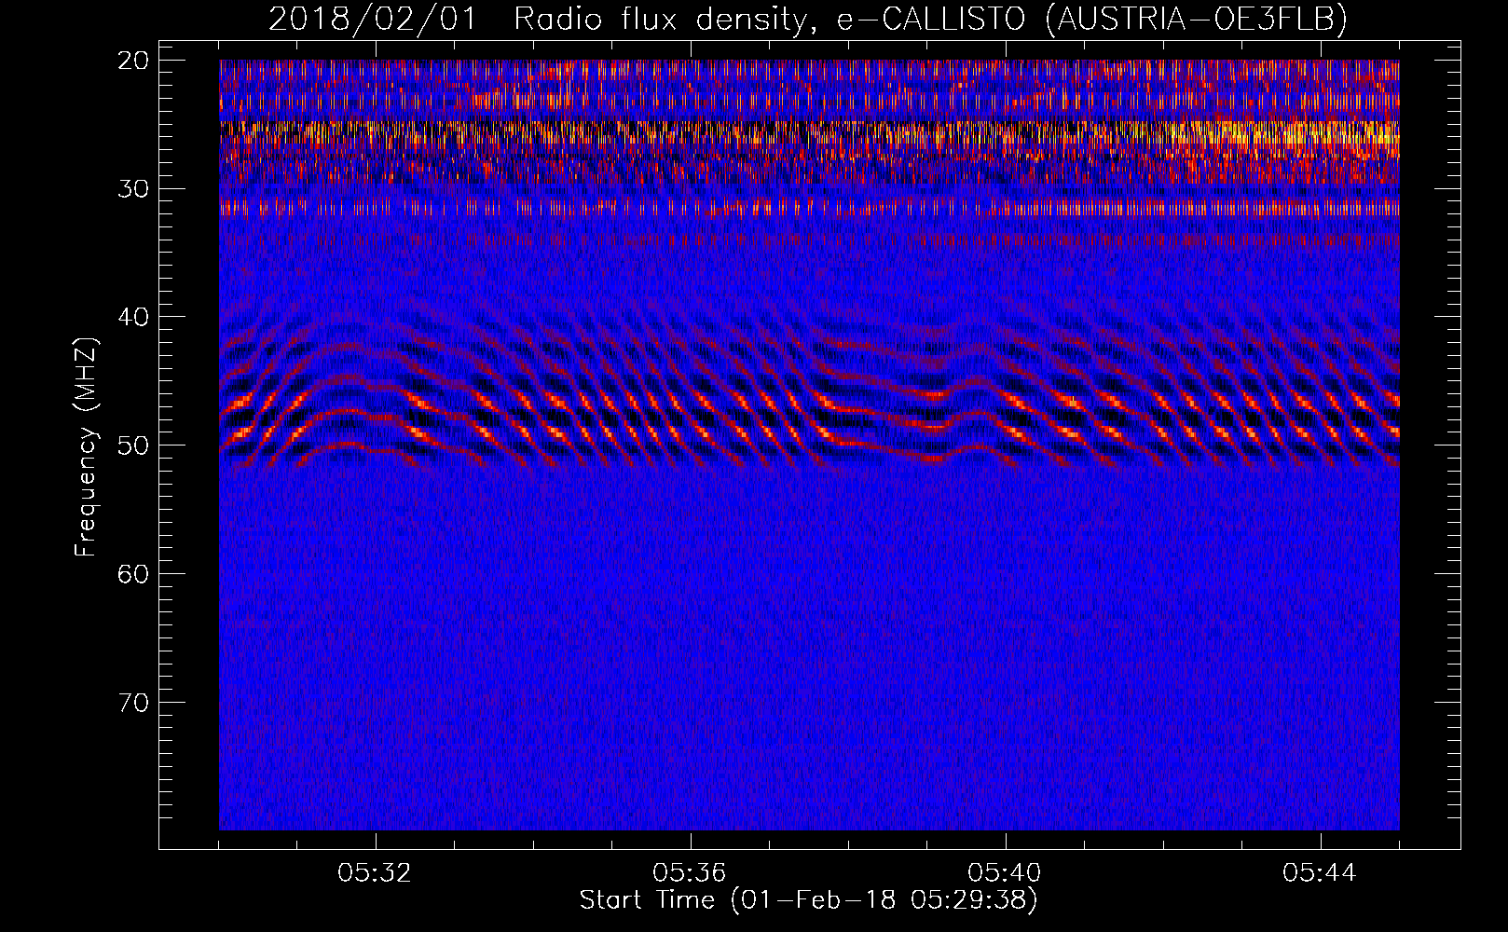This screenshot has width=1508, height=932.
Task: Click the plot title mentioning e-CALLISTO (AUSTRIA-OE3FLB)
Action: (808, 19)
